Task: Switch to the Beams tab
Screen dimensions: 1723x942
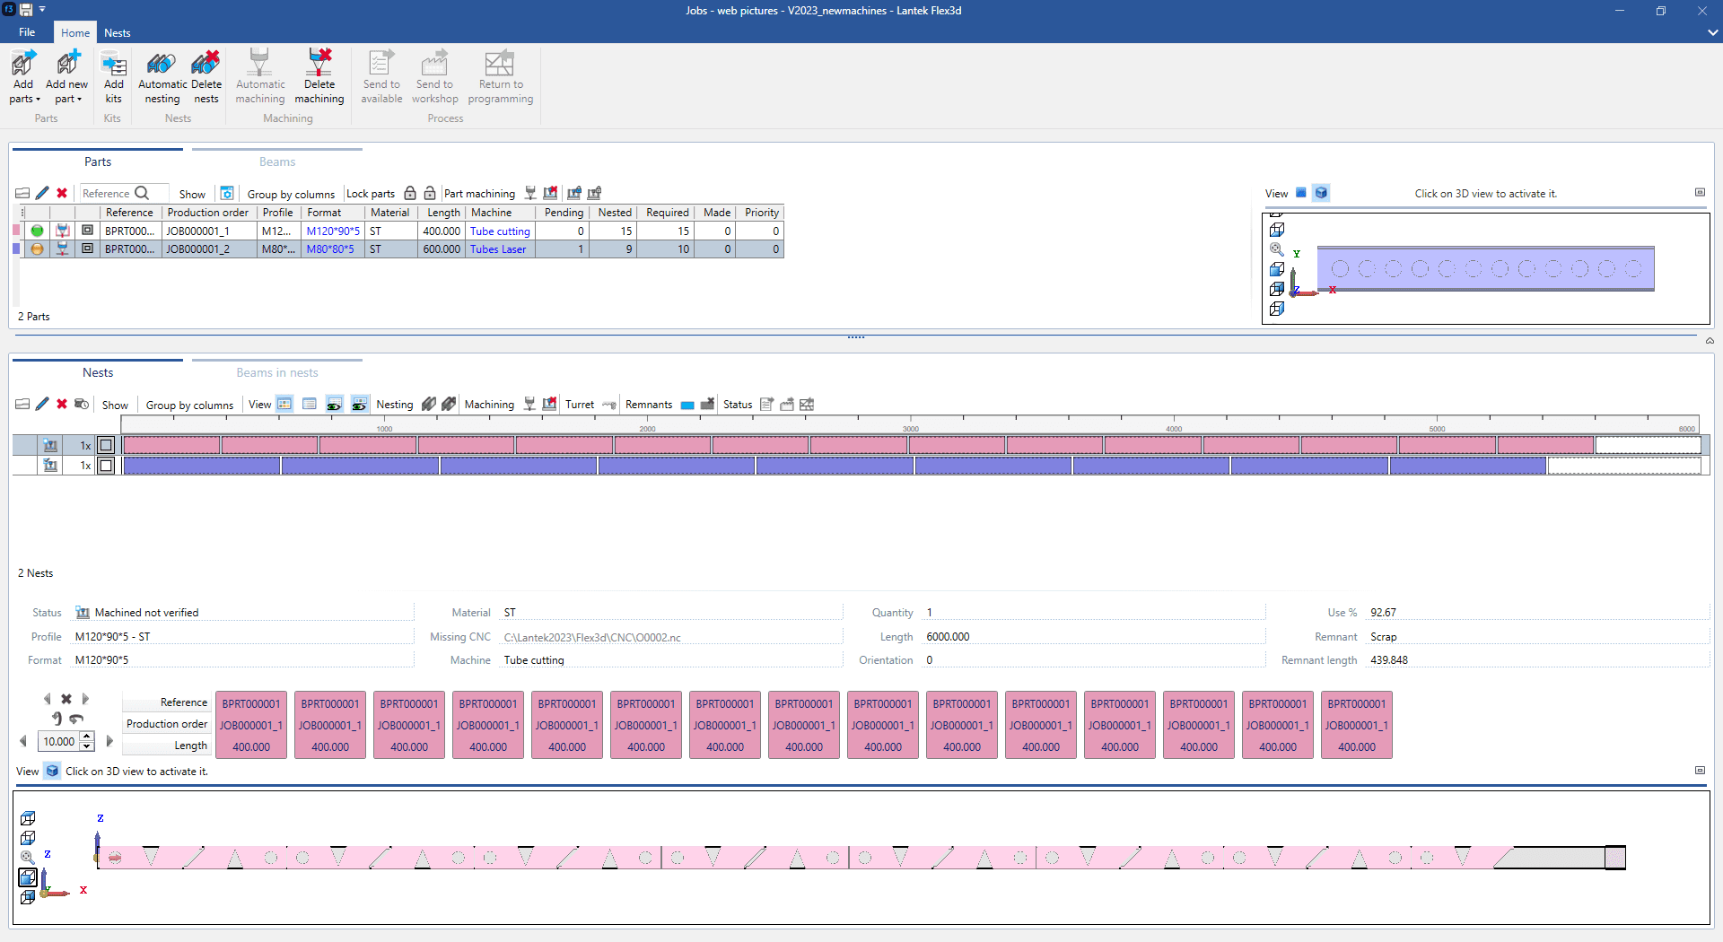Action: click(276, 161)
